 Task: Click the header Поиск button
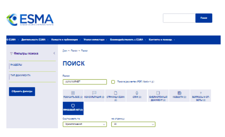(x=204, y=18)
